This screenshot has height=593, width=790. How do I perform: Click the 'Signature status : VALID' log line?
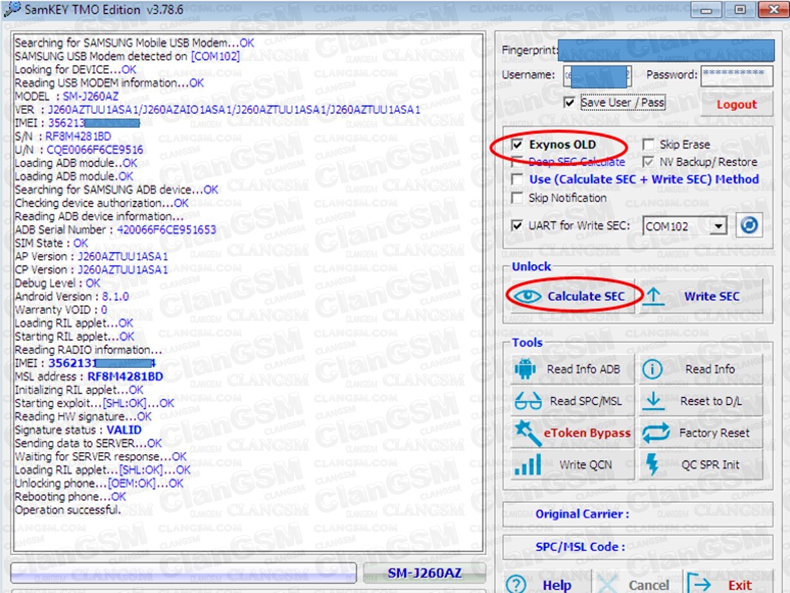pos(78,430)
